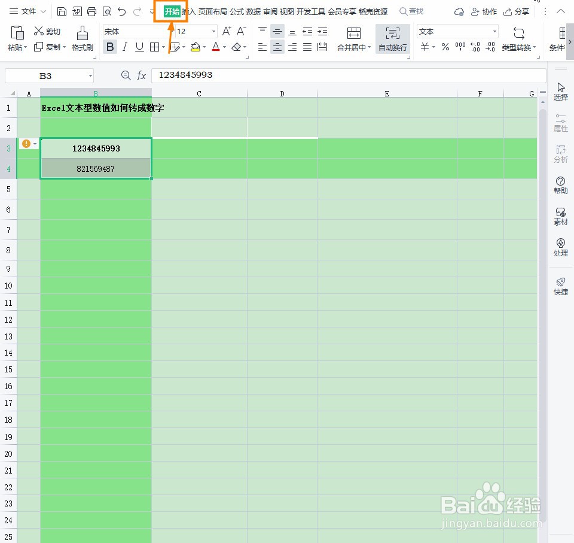Click the Percent style icon
Screen dimensions: 574x543
(445, 47)
